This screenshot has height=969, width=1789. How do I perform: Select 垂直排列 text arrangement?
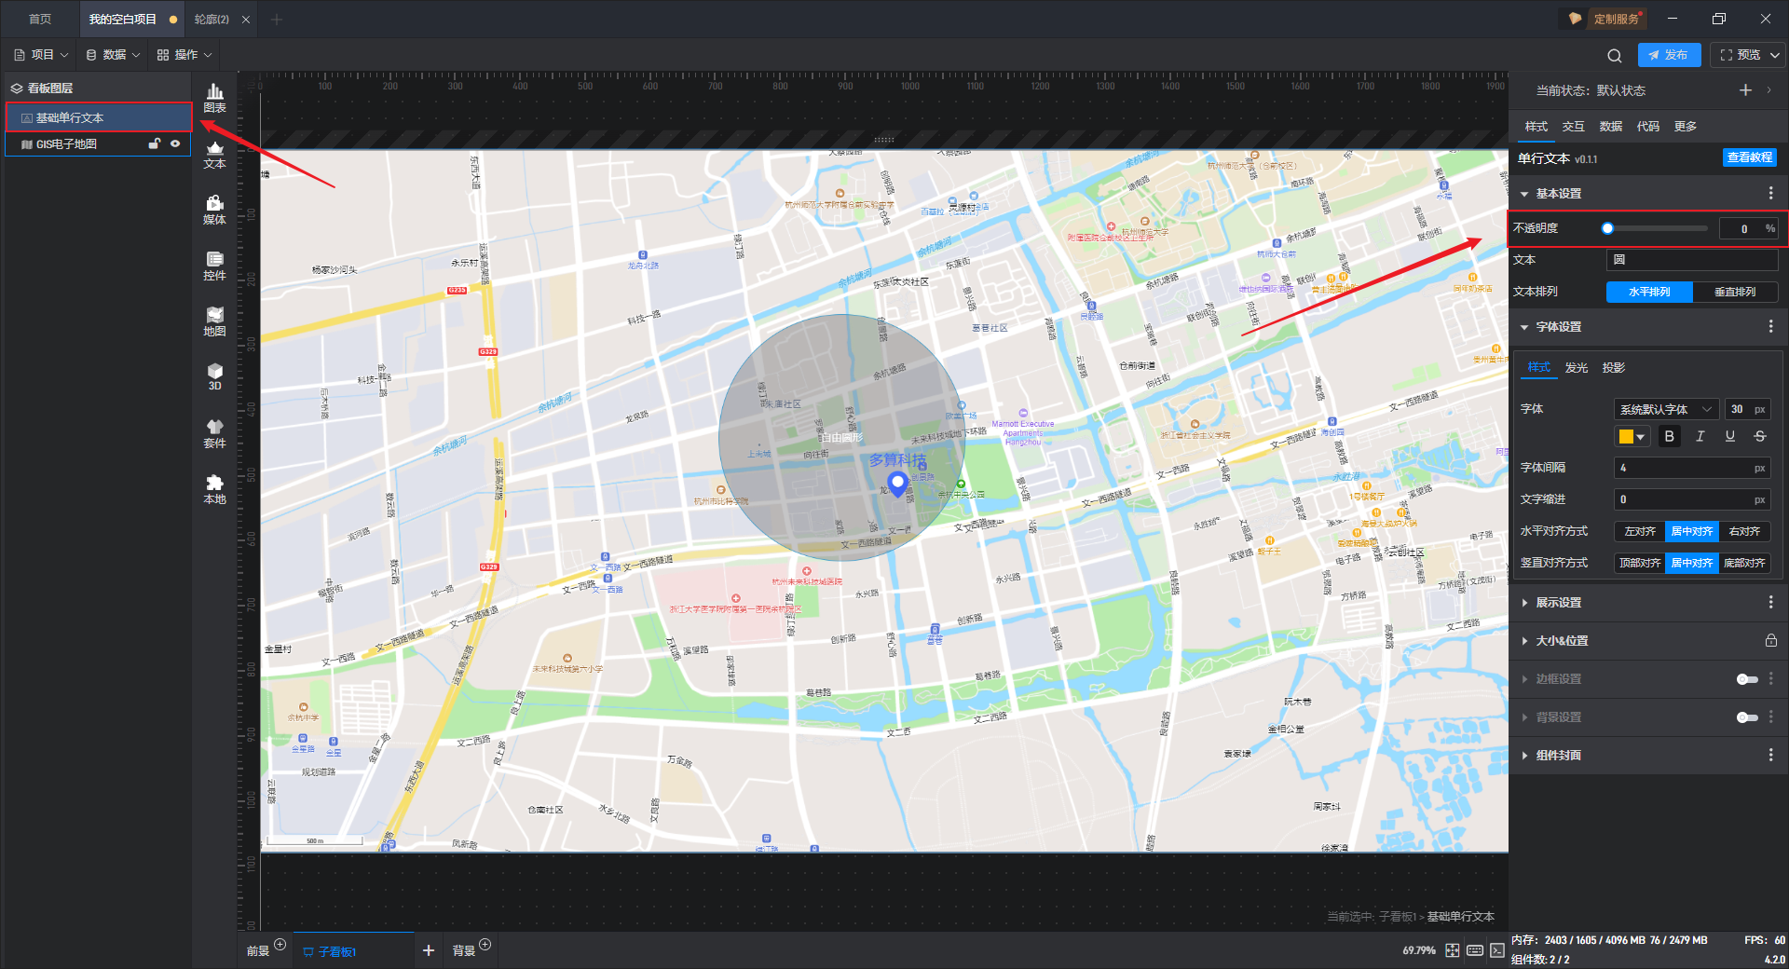click(1735, 292)
